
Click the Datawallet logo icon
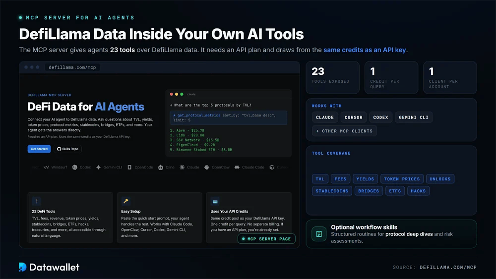[x=22, y=267]
